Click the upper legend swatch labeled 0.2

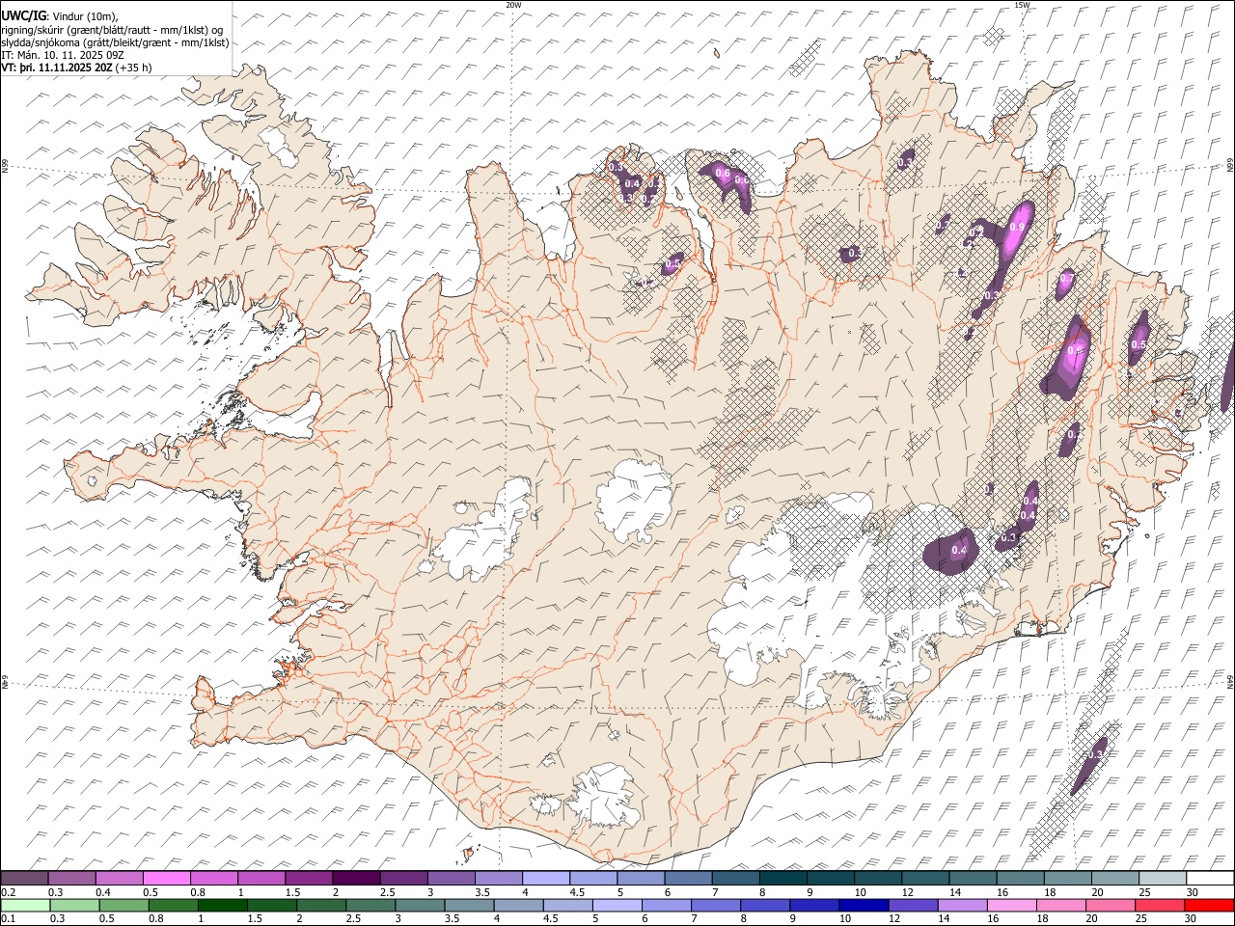point(25,879)
